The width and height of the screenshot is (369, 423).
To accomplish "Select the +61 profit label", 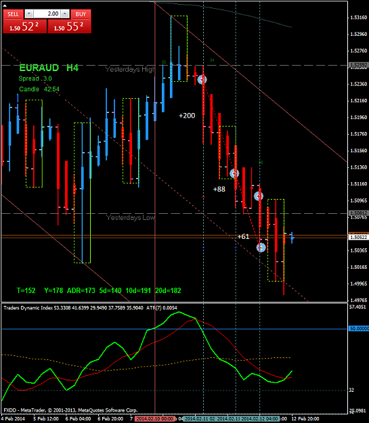I will click(243, 237).
